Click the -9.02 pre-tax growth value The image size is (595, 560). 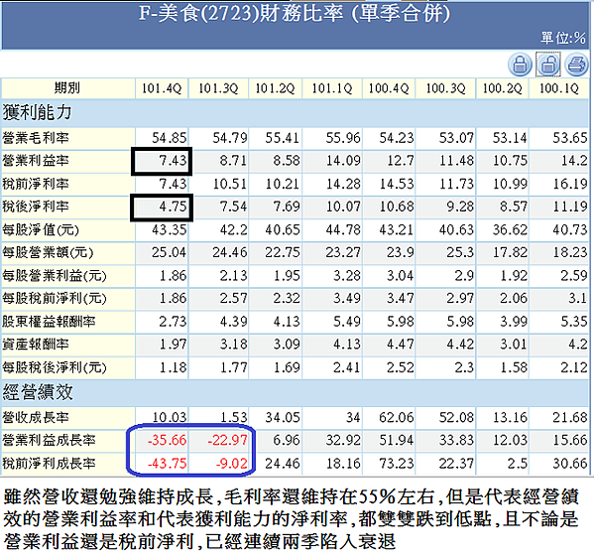(231, 464)
